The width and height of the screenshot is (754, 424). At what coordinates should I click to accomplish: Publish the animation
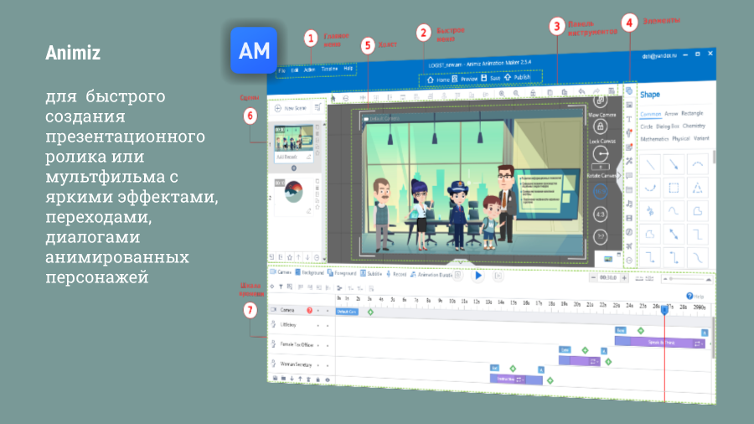[517, 77]
